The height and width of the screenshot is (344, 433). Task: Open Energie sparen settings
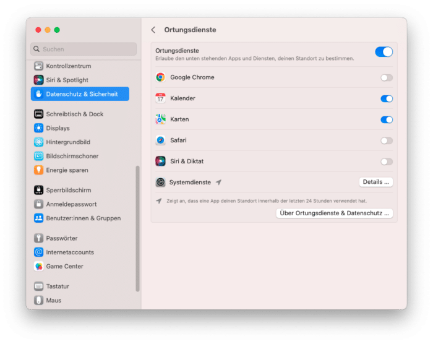80,170
